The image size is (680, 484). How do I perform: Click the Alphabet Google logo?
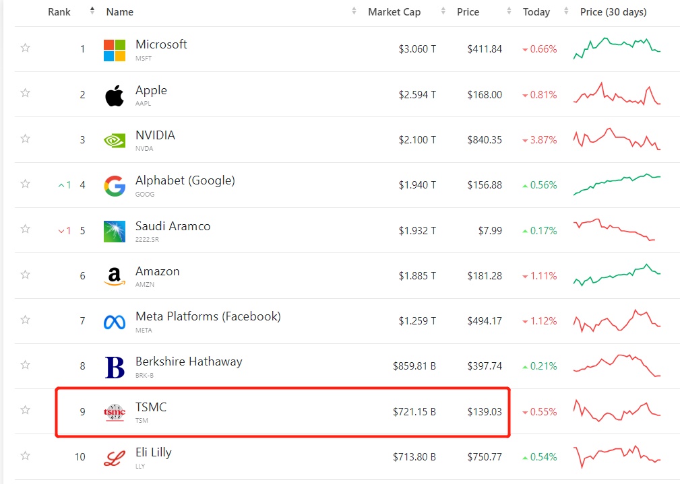(115, 186)
